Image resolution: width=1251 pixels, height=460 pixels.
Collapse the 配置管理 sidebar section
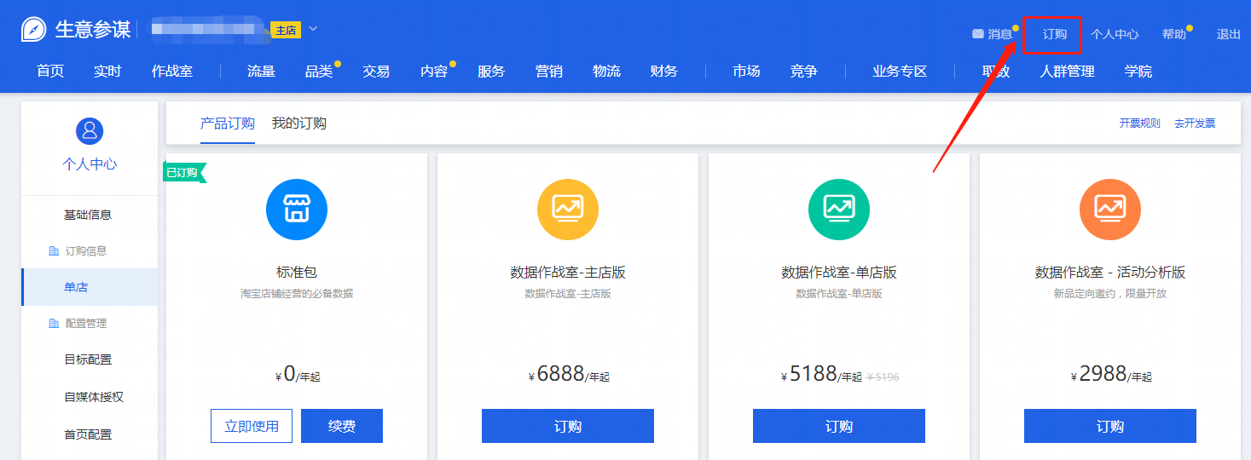85,324
